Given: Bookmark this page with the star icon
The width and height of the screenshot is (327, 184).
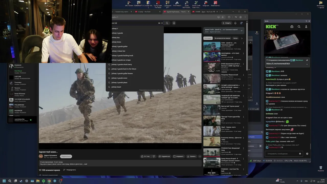Looking at the screenshot, I should pos(223,17).
